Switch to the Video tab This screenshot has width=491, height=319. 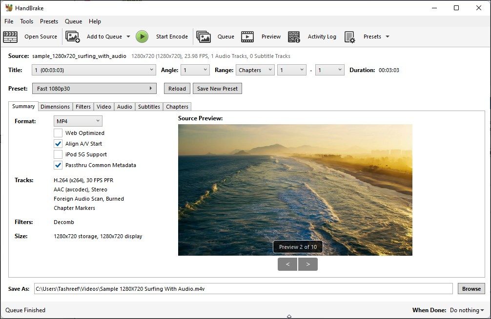pos(103,106)
